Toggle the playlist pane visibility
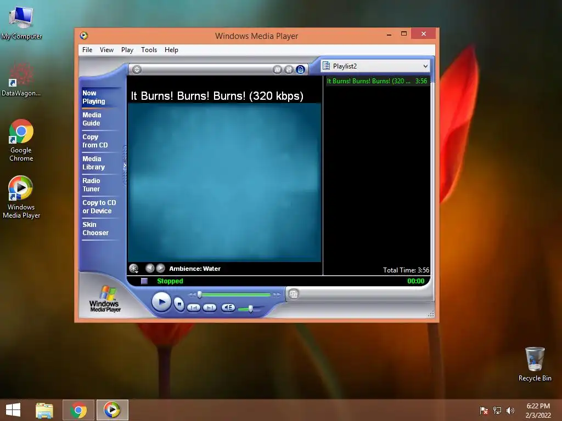562x421 pixels. [301, 70]
